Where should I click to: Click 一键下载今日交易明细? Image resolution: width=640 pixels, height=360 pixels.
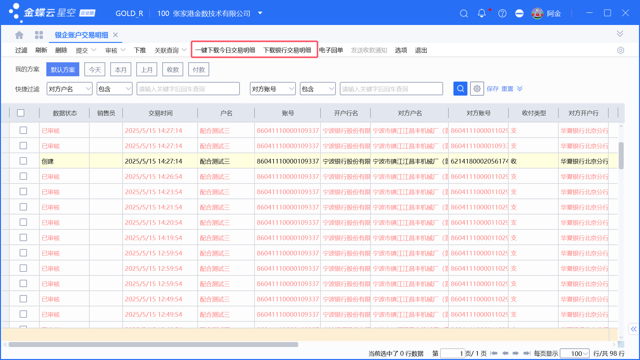[x=225, y=50]
